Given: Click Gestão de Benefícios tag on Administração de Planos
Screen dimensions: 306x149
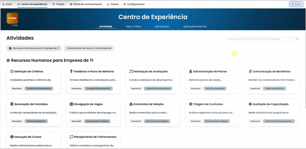Looking at the screenshot, I should pyautogui.click(x=215, y=88).
